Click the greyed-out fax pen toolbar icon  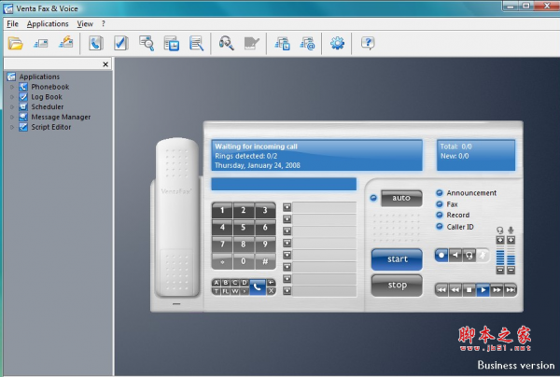coord(252,44)
